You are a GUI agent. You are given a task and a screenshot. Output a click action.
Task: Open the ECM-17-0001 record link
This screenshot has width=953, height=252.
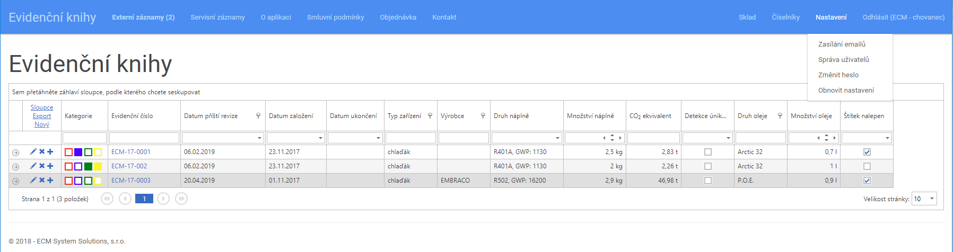click(x=131, y=152)
